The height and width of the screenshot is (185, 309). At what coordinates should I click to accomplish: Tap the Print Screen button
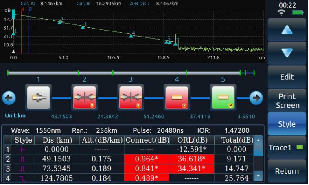tap(287, 101)
